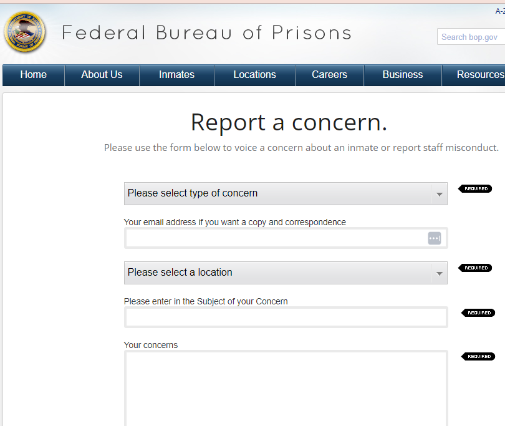Open the Home menu item
The width and height of the screenshot is (505, 426).
click(34, 75)
